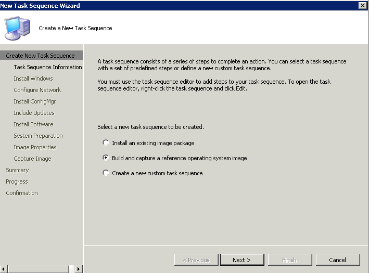
Task: Select Build and capture reference image option
Action: [x=106, y=158]
